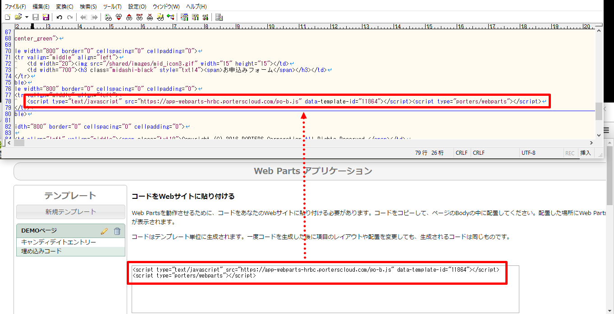Screen dimensions: 614x314
Task: Click the REC indicator in status bar
Action: [x=570, y=153]
